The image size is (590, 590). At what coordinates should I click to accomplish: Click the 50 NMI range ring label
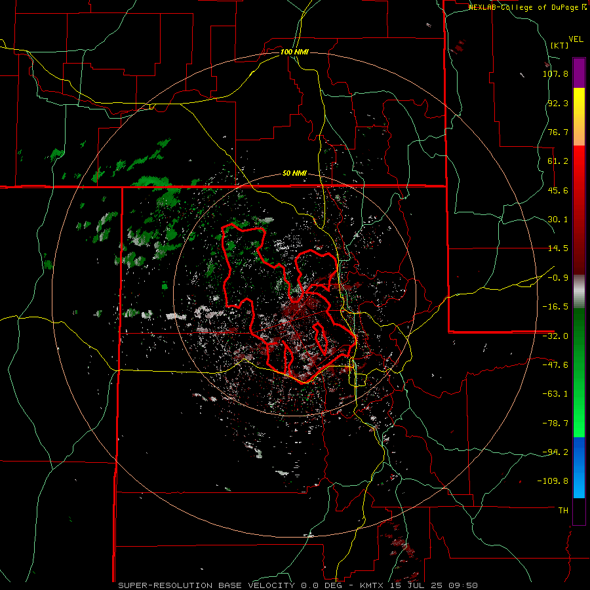pyautogui.click(x=294, y=174)
